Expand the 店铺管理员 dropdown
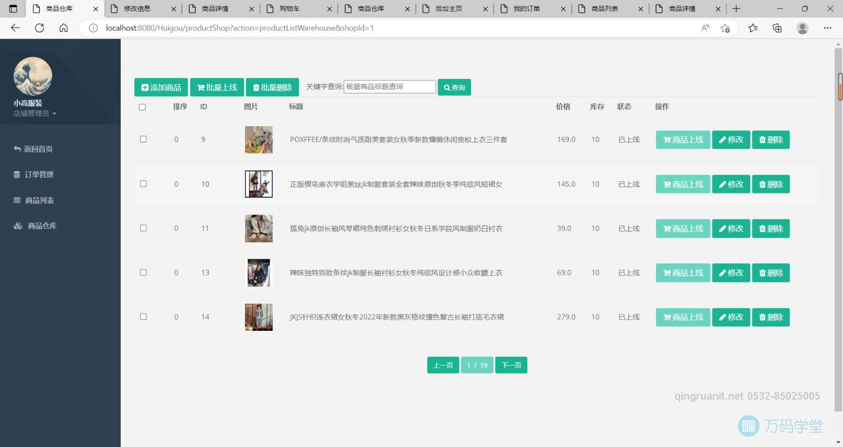843x447 pixels. click(35, 114)
